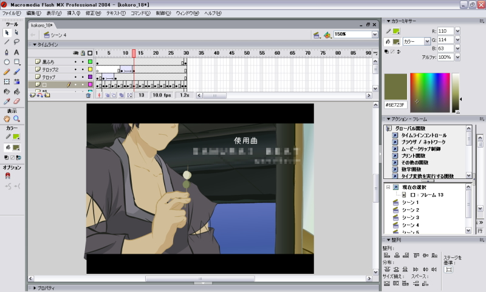Select the Subselection tool
This screenshot has height=292, width=486.
(x=17, y=33)
